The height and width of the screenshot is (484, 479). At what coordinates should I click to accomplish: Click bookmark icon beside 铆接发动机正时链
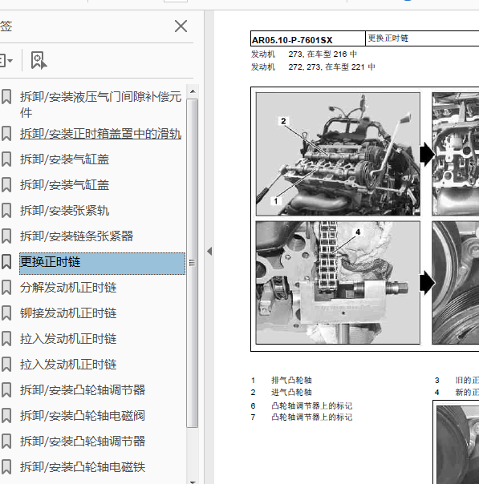coord(6,313)
